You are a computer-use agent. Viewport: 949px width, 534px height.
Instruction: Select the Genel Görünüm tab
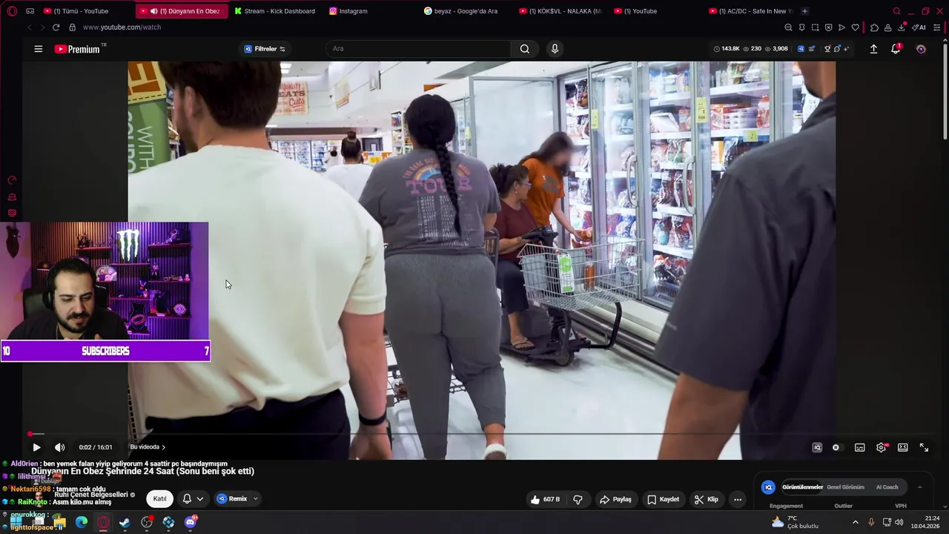(x=845, y=487)
